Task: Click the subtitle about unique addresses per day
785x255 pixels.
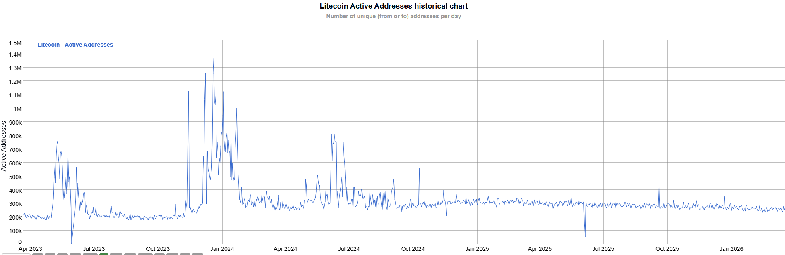Action: [393, 17]
